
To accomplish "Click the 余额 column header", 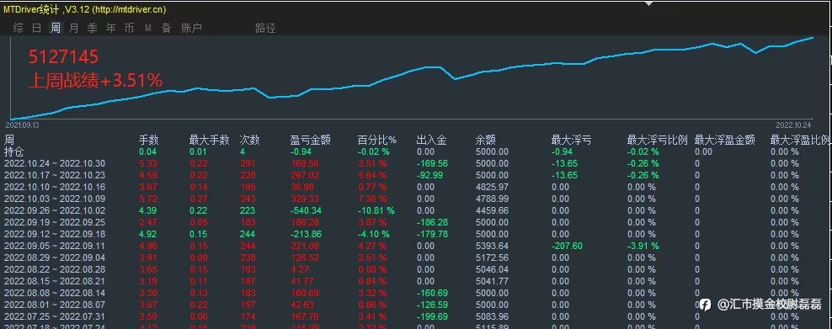I will click(x=486, y=140).
